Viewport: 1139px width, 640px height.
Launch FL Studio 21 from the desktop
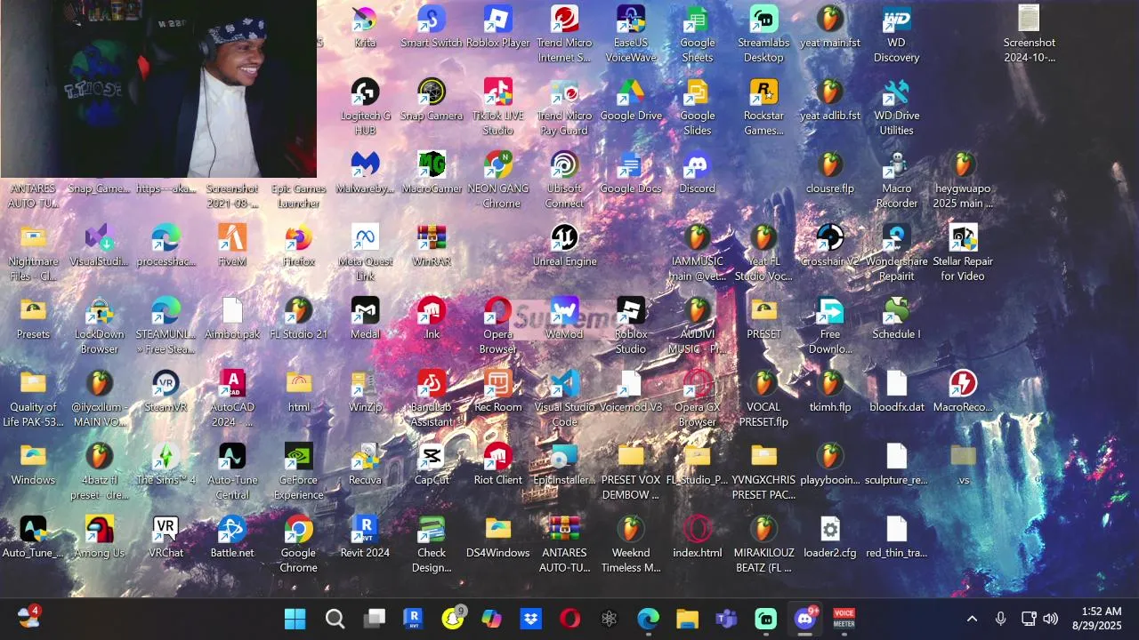[x=298, y=318]
